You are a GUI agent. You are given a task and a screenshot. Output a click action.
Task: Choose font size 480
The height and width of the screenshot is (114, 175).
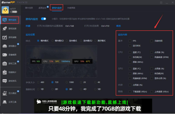coord(38,82)
